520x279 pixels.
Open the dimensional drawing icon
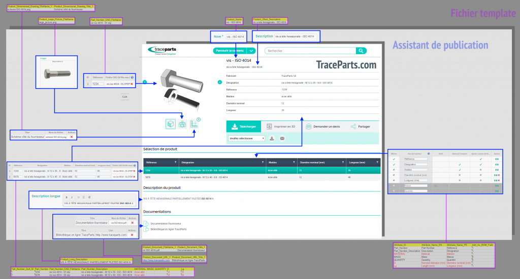click(195, 124)
